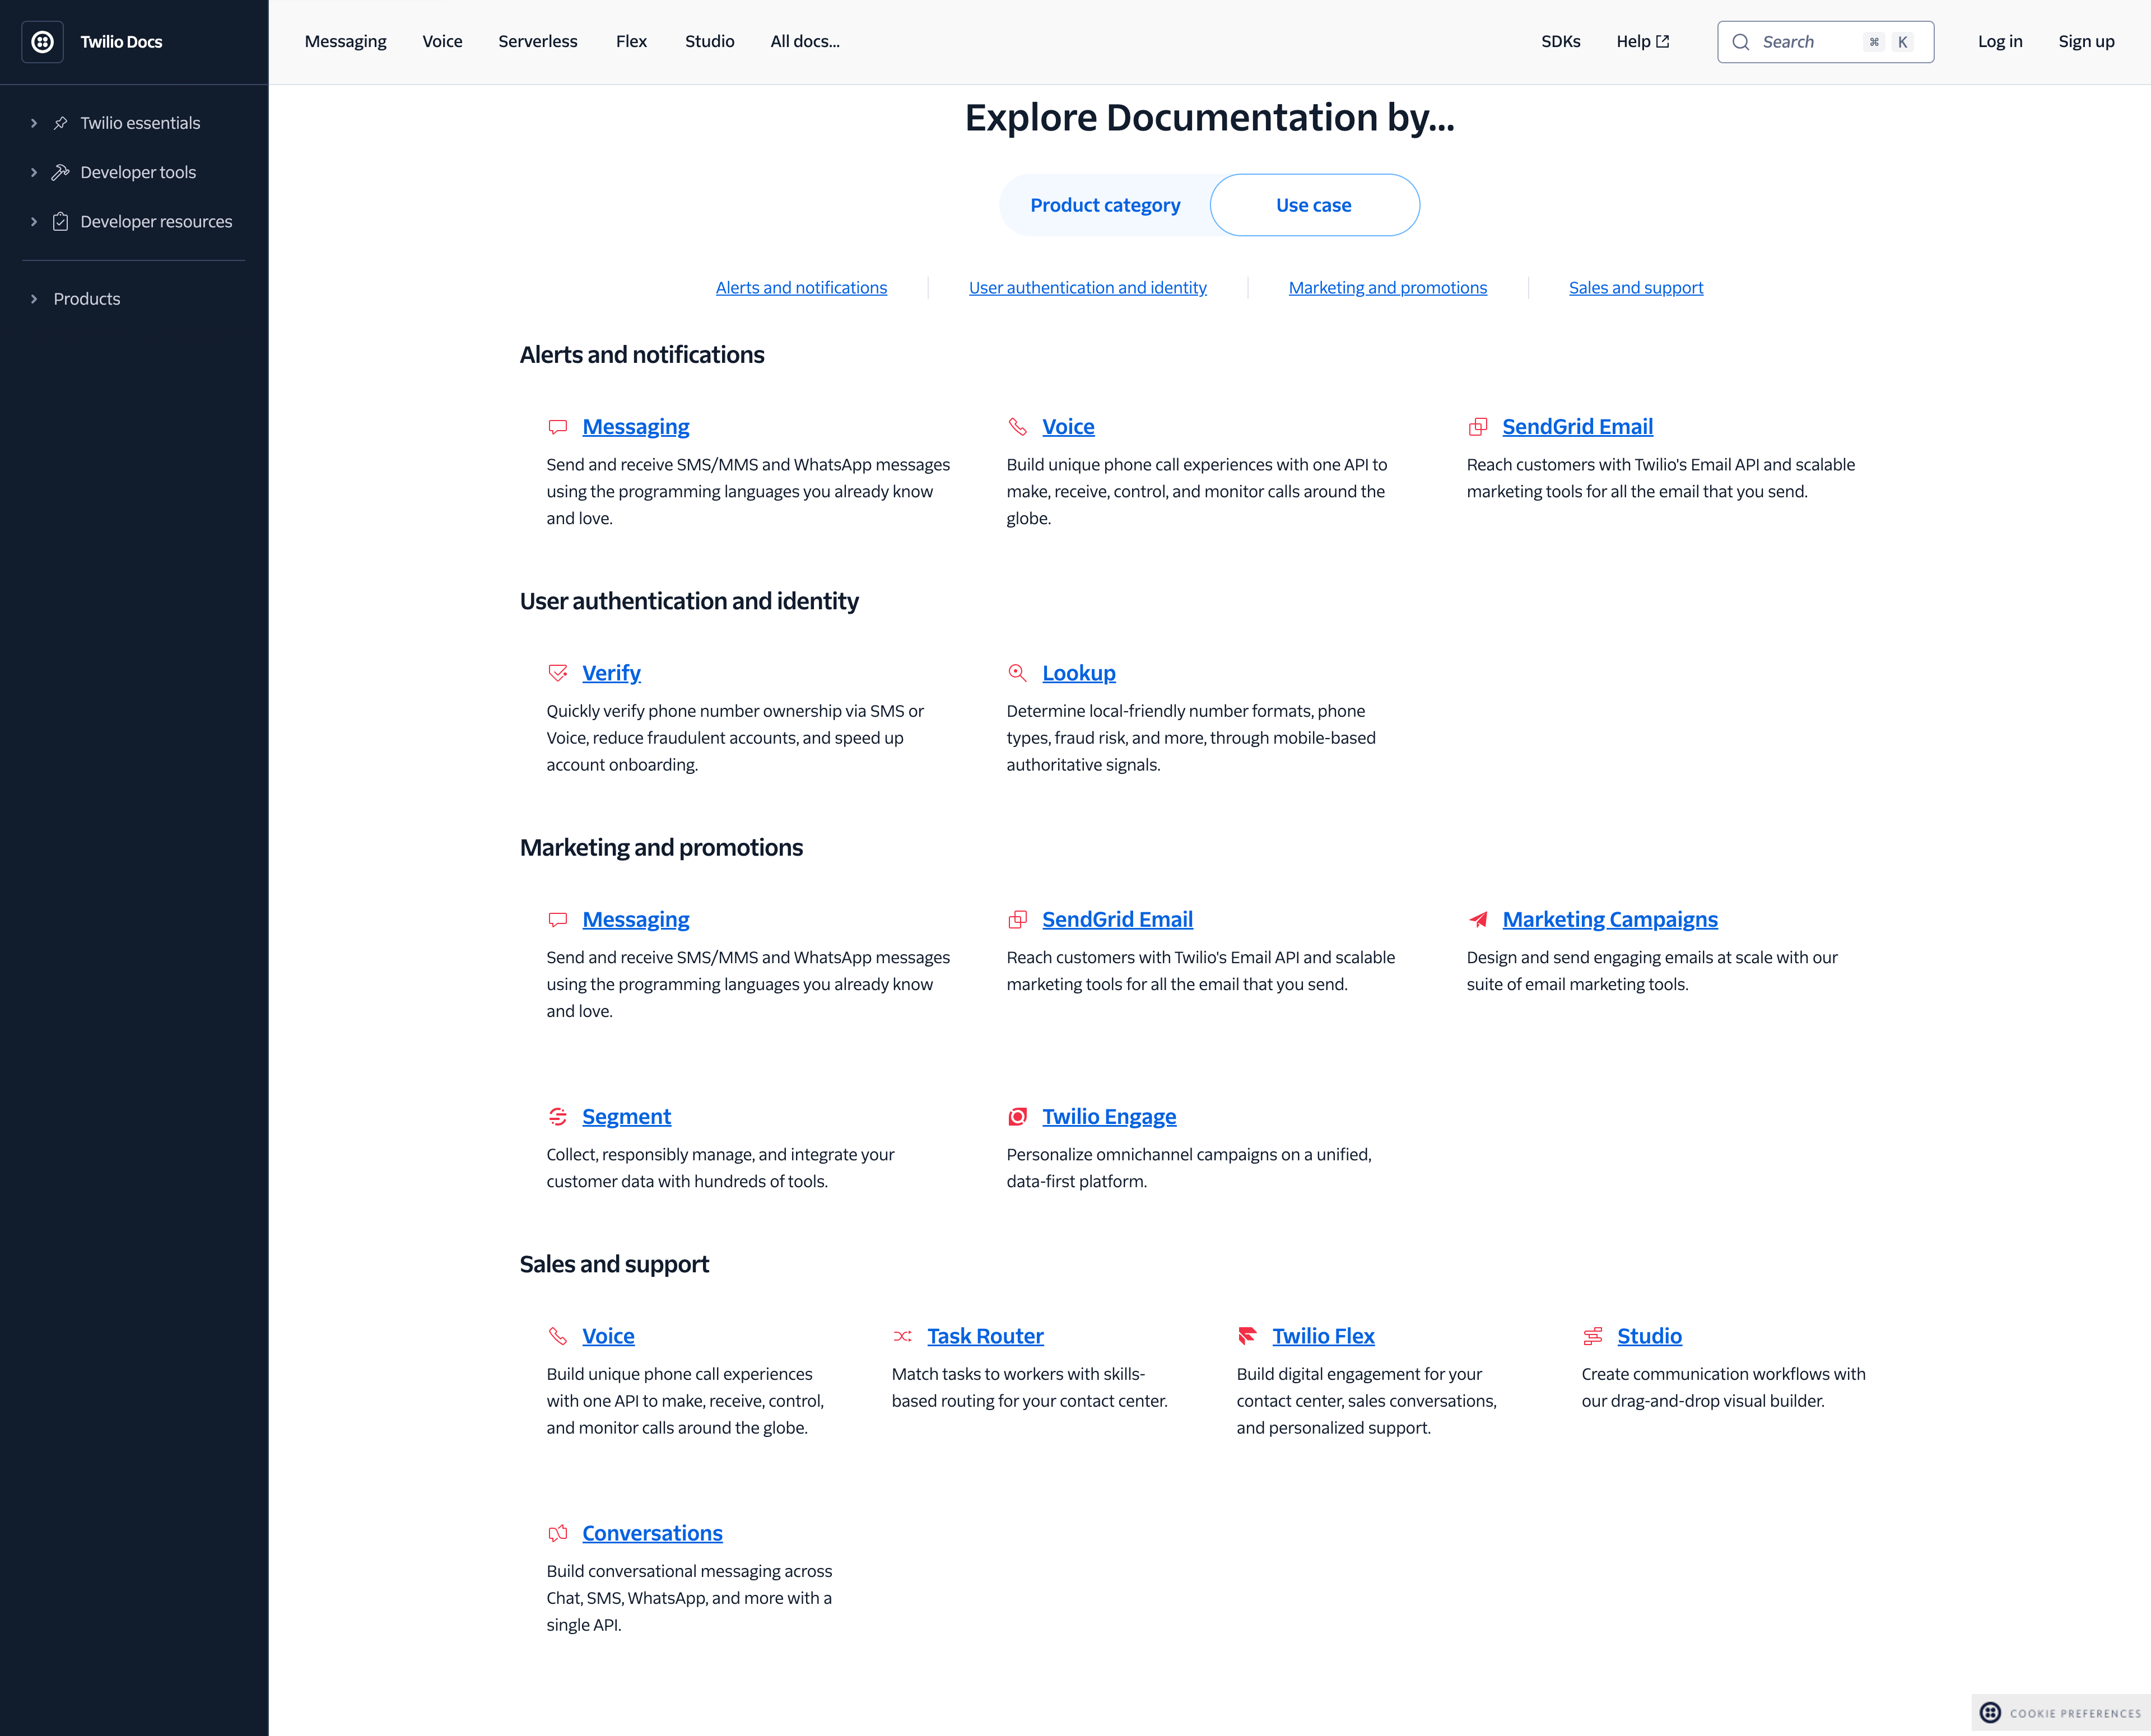Click the Lookup magnifier icon
This screenshot has height=1736, width=2151.
(1017, 673)
